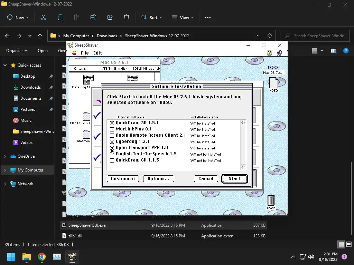Click the SheepShaver icon in the taskbar
This screenshot has height=265, width=354.
[72, 257]
